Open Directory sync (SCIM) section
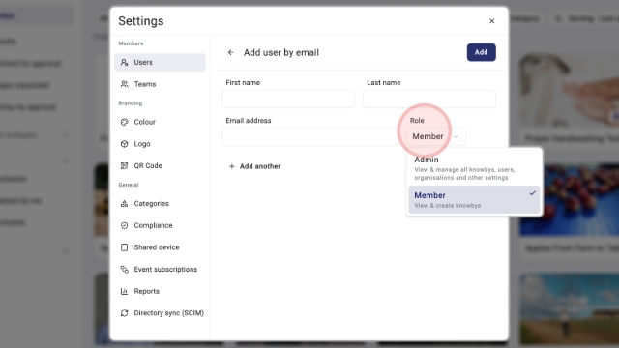 (160, 313)
